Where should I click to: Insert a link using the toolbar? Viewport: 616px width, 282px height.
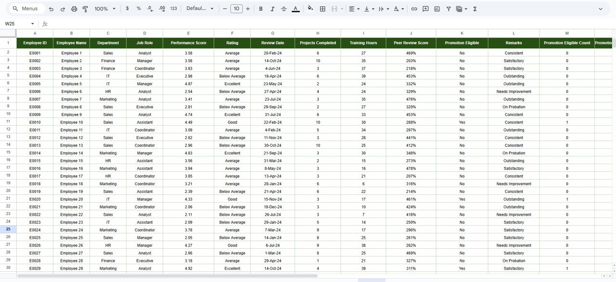tap(414, 9)
